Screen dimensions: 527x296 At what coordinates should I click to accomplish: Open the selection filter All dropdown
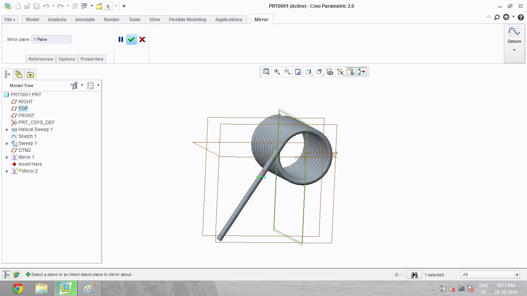517,275
